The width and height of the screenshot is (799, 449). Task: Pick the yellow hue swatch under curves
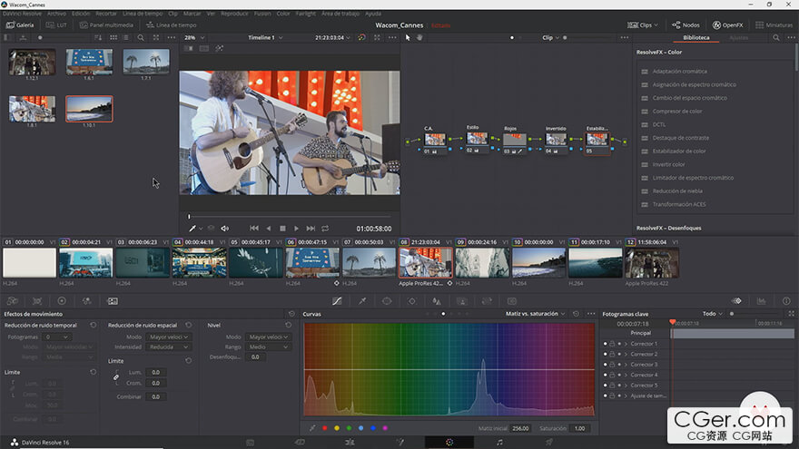click(337, 427)
